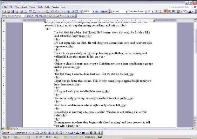Accept change checkmark icon in Reviewing toolbar
The height and width of the screenshot is (139, 197).
point(44,16)
